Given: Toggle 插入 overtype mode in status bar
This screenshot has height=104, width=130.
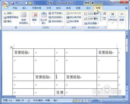Looking at the screenshot, I should pyautogui.click(x=56, y=100).
